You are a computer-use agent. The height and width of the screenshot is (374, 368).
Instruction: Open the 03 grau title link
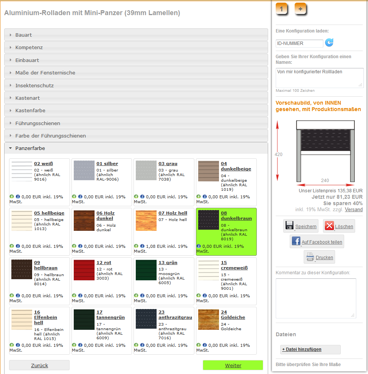pyautogui.click(x=168, y=164)
